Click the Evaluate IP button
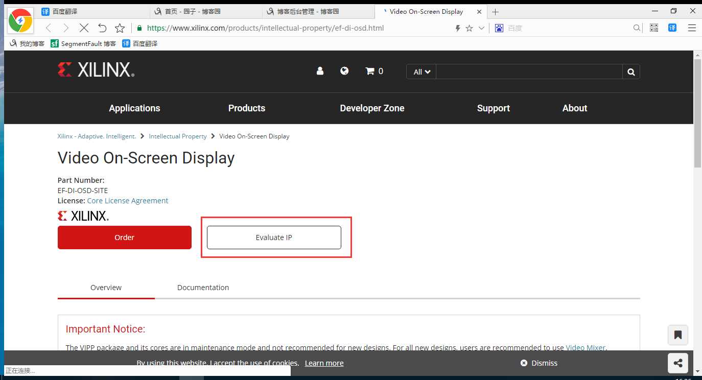The image size is (702, 380). tap(274, 237)
